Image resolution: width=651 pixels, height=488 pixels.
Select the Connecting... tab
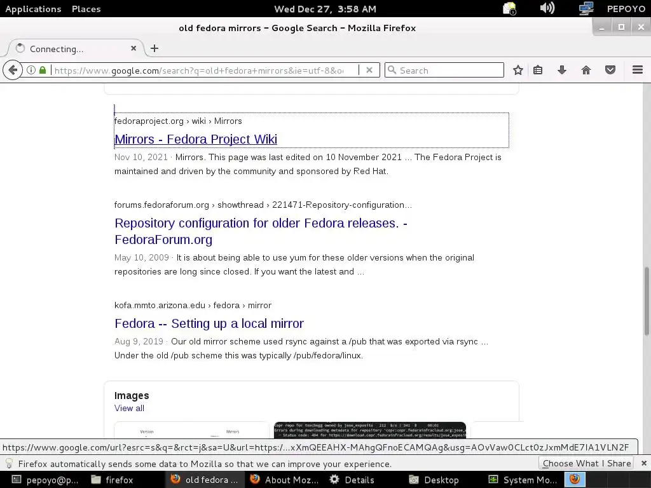pyautogui.click(x=75, y=48)
